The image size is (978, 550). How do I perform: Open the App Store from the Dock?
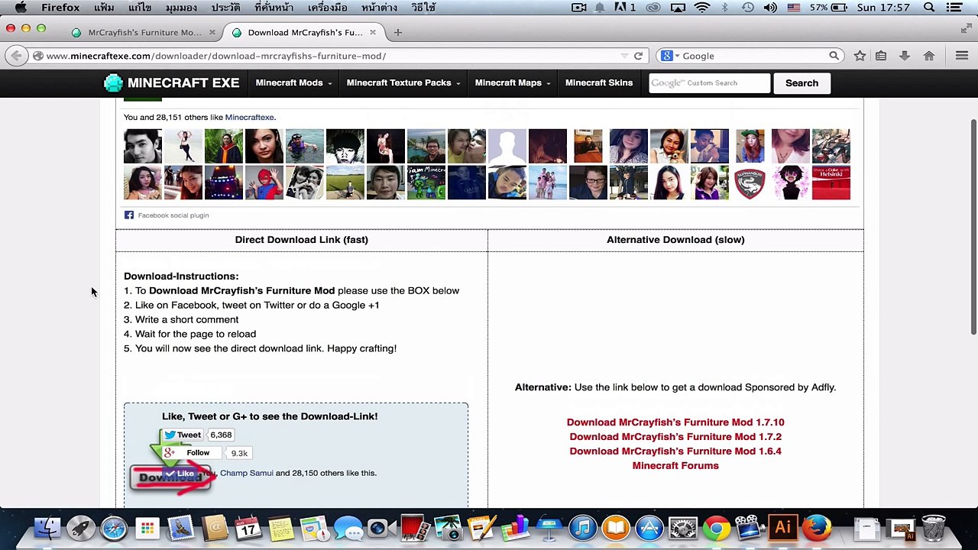tap(649, 528)
